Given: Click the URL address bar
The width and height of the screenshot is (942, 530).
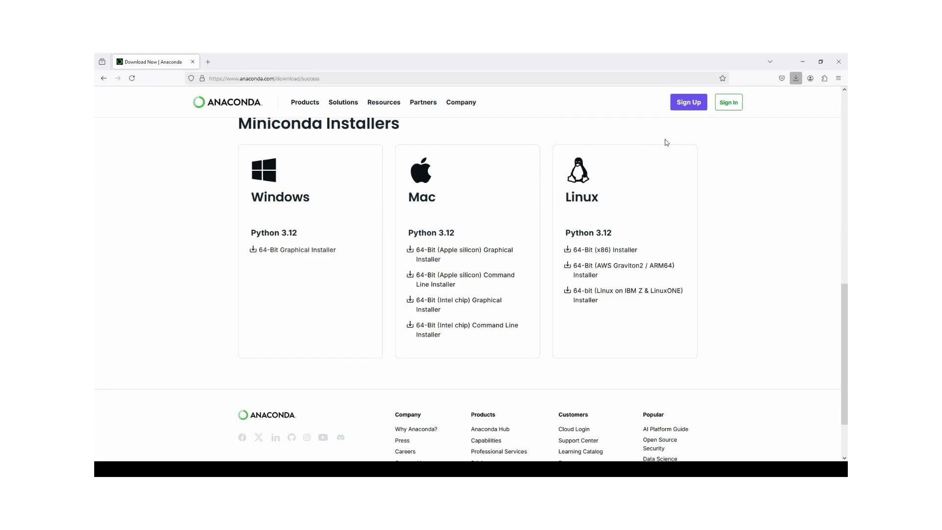Looking at the screenshot, I should [x=456, y=78].
